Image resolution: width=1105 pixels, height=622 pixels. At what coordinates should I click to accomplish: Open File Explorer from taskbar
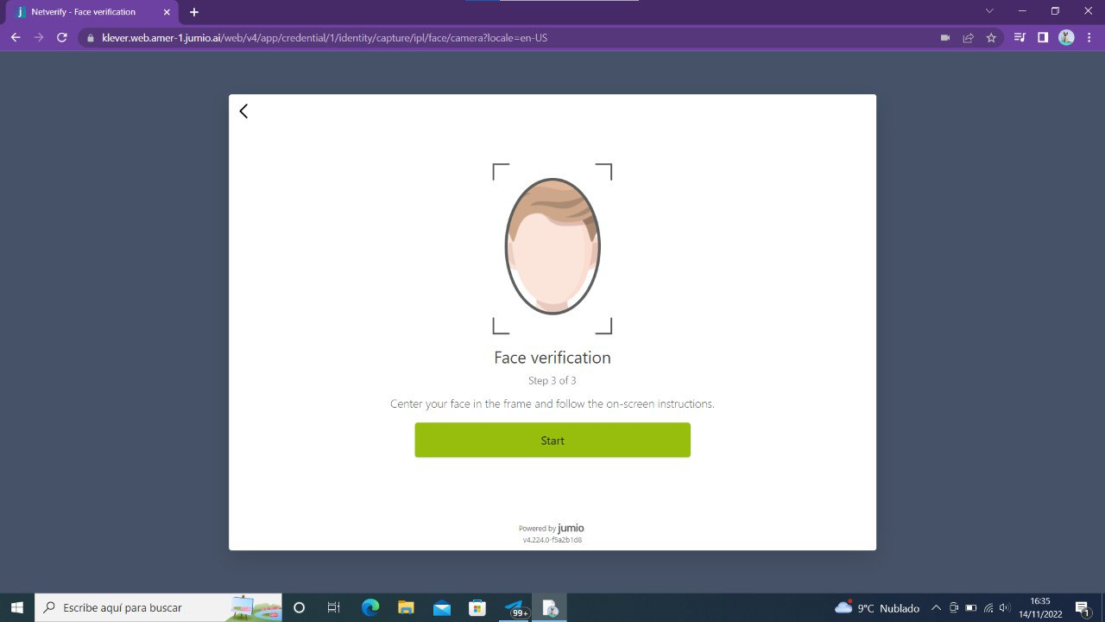coord(406,607)
